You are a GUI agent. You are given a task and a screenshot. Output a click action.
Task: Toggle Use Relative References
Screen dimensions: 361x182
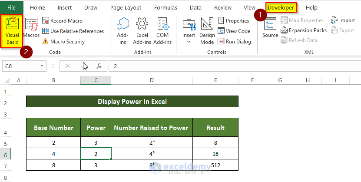pos(73,31)
